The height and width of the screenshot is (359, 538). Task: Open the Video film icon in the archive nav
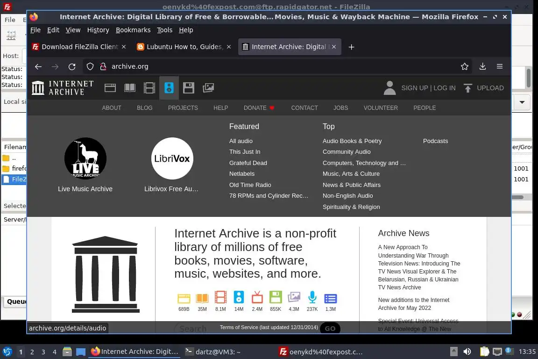point(149,88)
